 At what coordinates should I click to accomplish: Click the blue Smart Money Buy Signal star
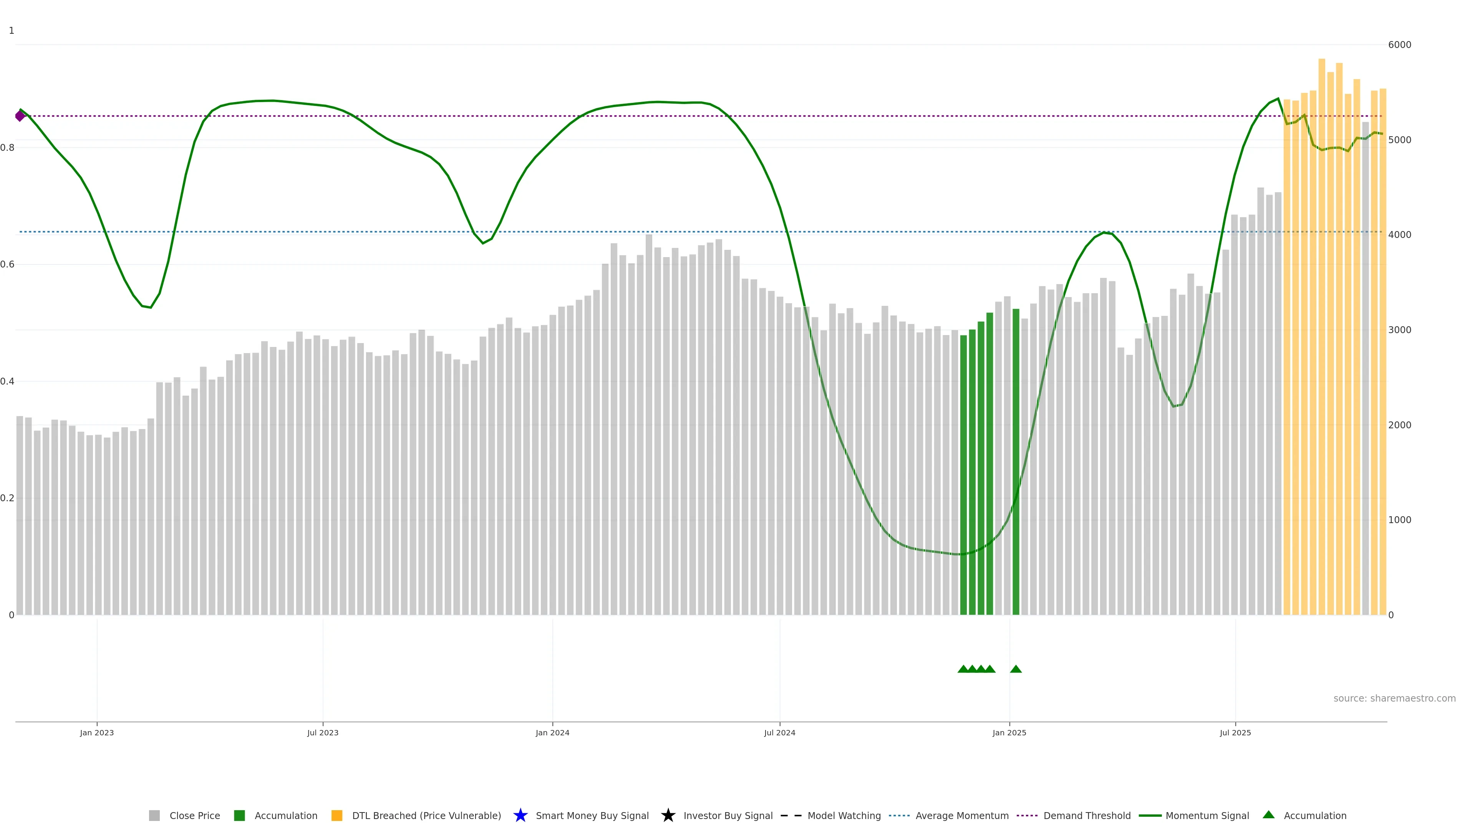(x=520, y=815)
